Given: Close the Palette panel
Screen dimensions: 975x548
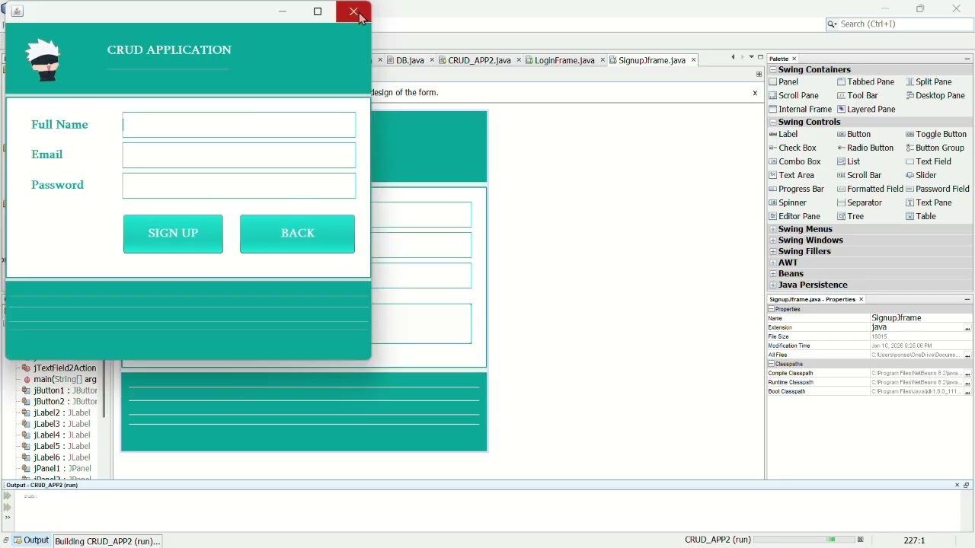Looking at the screenshot, I should (794, 59).
